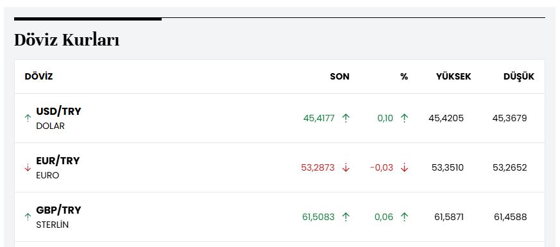Select the last price 45,4177
The width and height of the screenshot is (560, 247).
(x=319, y=118)
